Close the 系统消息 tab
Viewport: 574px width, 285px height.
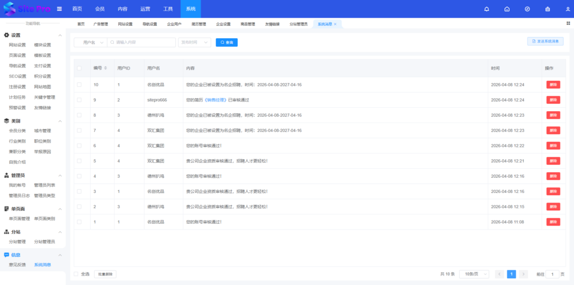point(335,24)
